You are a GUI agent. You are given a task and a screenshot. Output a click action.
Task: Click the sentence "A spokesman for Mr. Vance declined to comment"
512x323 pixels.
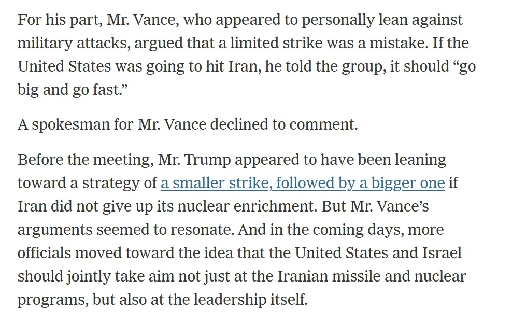(x=187, y=124)
